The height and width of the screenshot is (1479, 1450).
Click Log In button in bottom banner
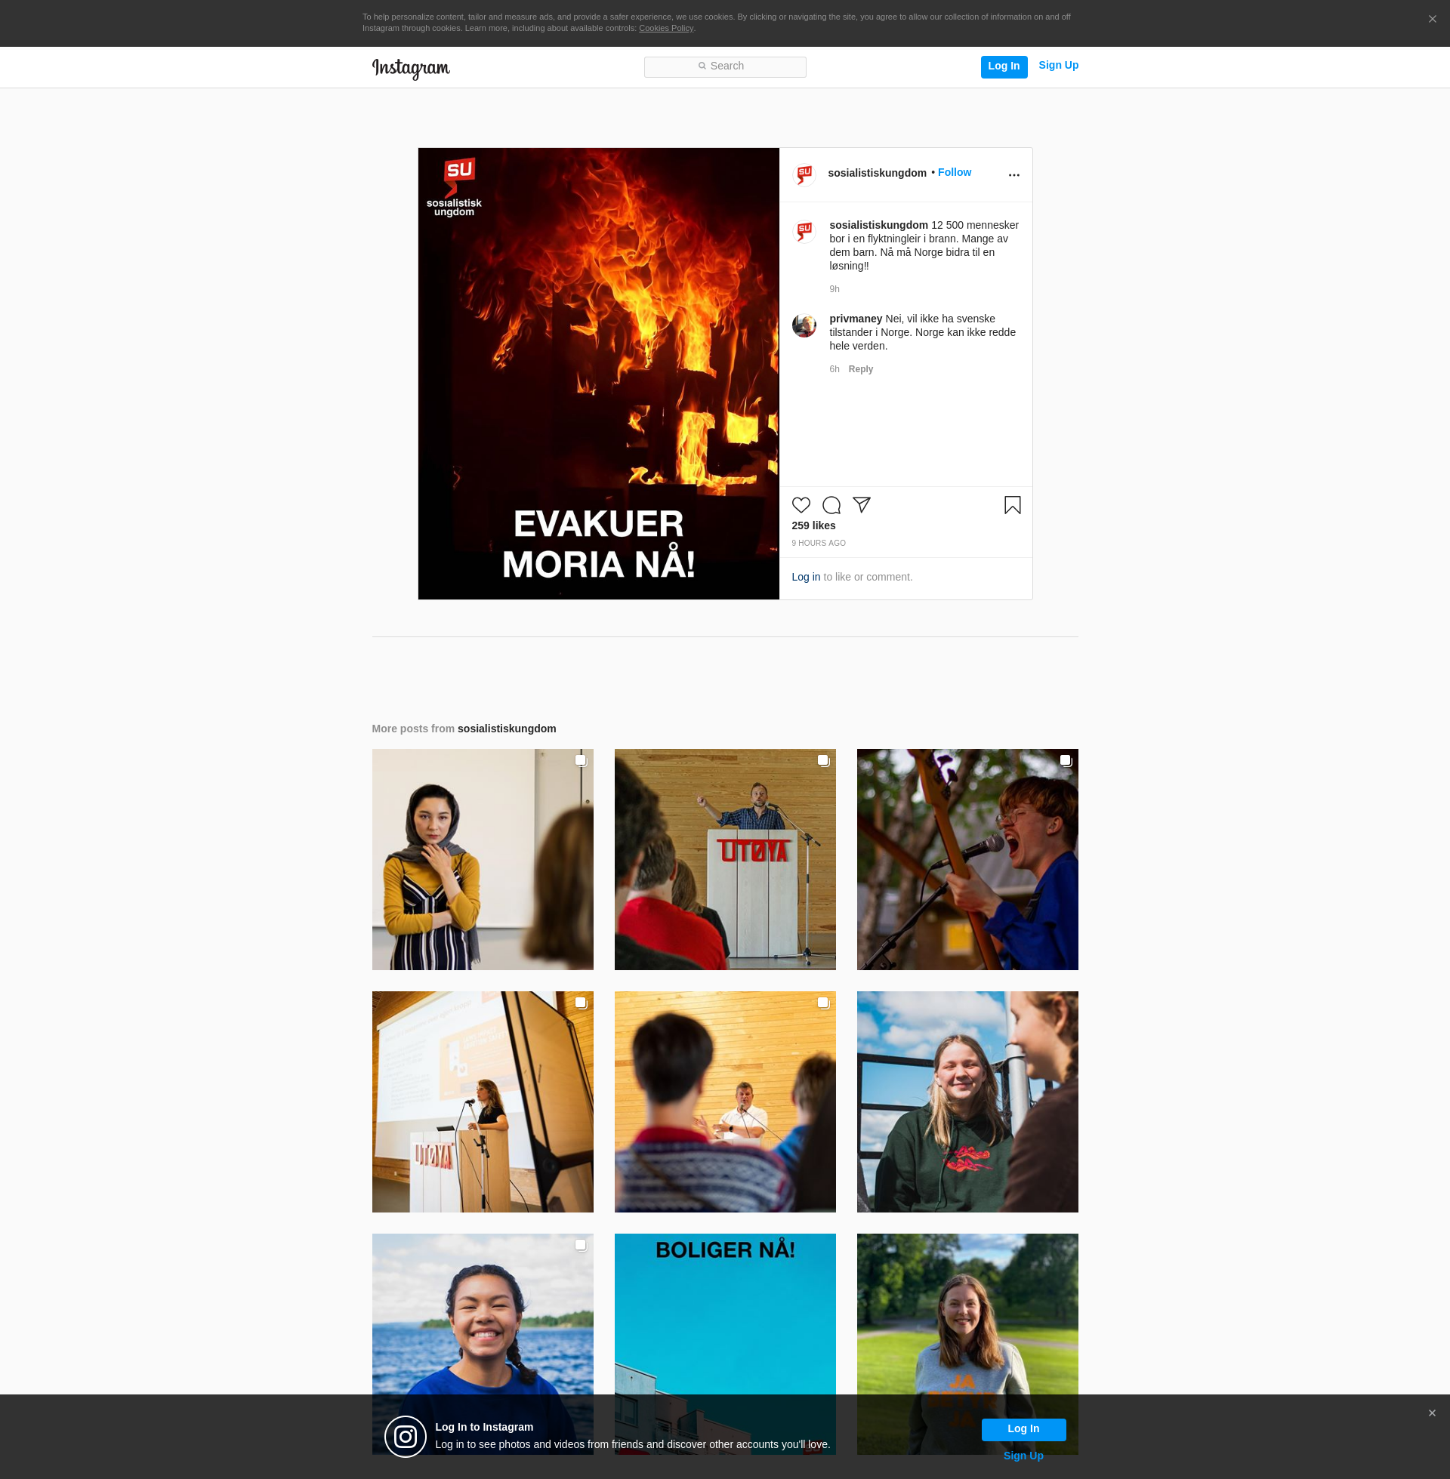coord(1023,1429)
